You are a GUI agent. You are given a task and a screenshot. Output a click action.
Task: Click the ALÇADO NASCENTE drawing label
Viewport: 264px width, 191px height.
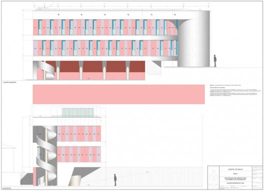(x=9, y=82)
